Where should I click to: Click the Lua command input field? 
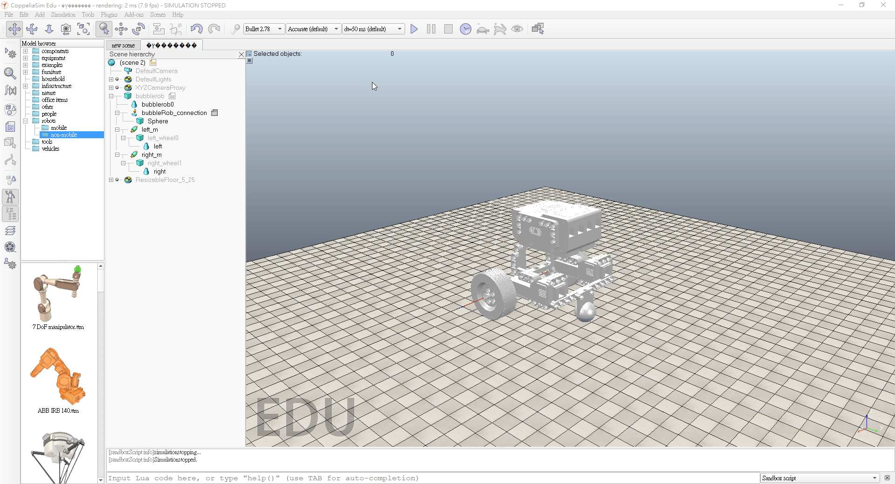433,478
